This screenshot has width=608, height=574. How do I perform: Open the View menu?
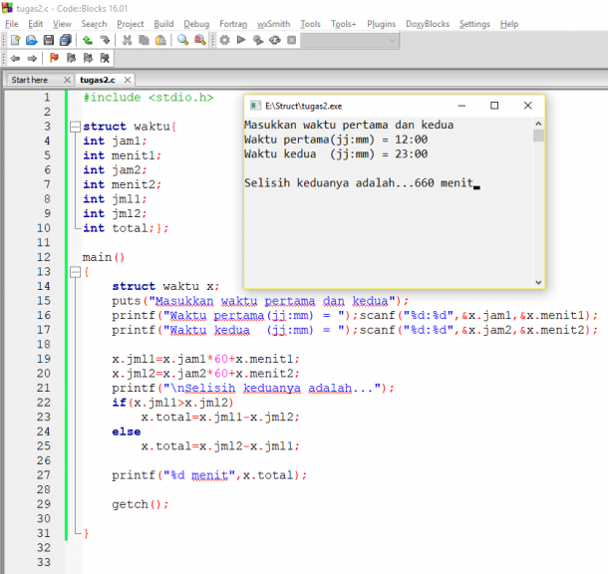click(62, 24)
